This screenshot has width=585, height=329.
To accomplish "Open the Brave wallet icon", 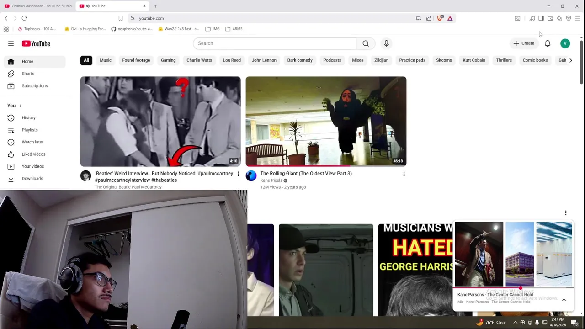I will pos(550,18).
